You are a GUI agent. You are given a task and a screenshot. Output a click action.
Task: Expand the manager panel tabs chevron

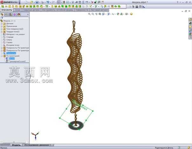(28, 15)
